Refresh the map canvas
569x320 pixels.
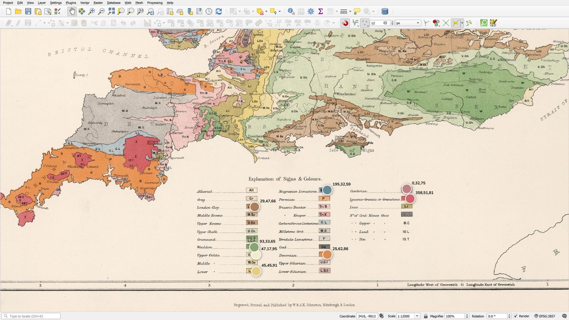tap(219, 11)
